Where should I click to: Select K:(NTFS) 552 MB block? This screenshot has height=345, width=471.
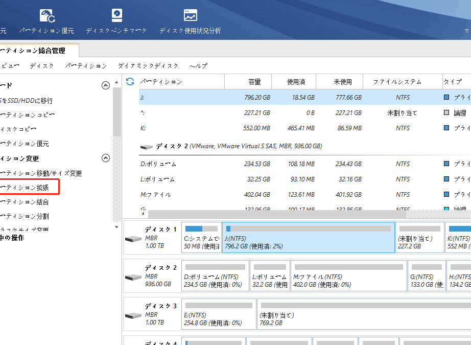coord(458,238)
